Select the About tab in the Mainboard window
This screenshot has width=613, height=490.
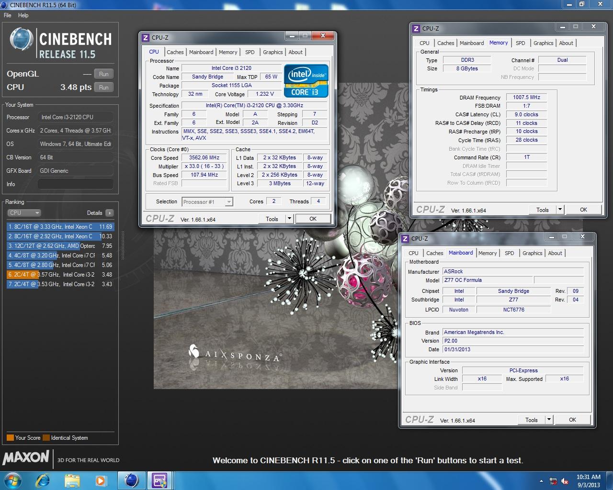(556, 253)
